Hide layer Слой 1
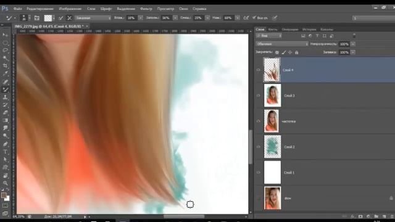 point(258,173)
